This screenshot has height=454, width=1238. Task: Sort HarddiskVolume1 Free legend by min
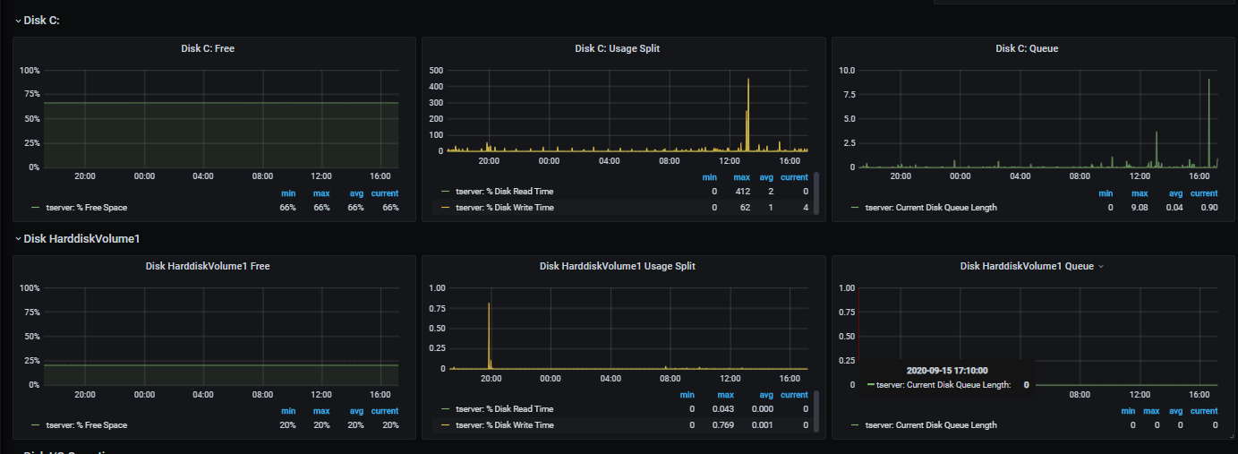(x=288, y=411)
